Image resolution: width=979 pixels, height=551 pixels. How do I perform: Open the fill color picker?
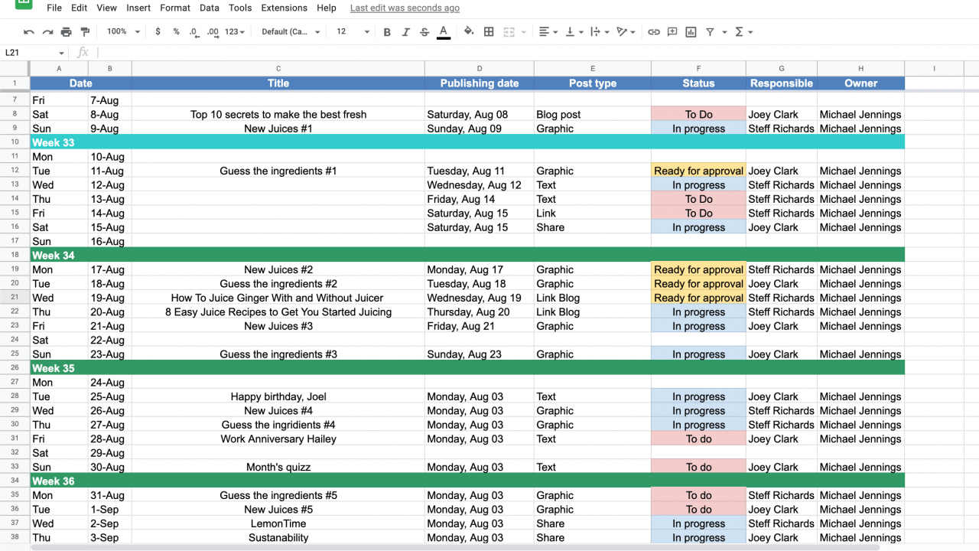(x=469, y=31)
